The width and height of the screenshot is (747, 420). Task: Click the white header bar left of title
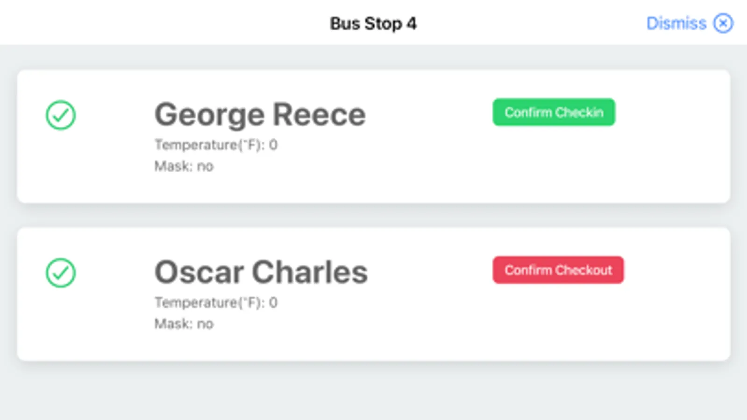pyautogui.click(x=140, y=23)
